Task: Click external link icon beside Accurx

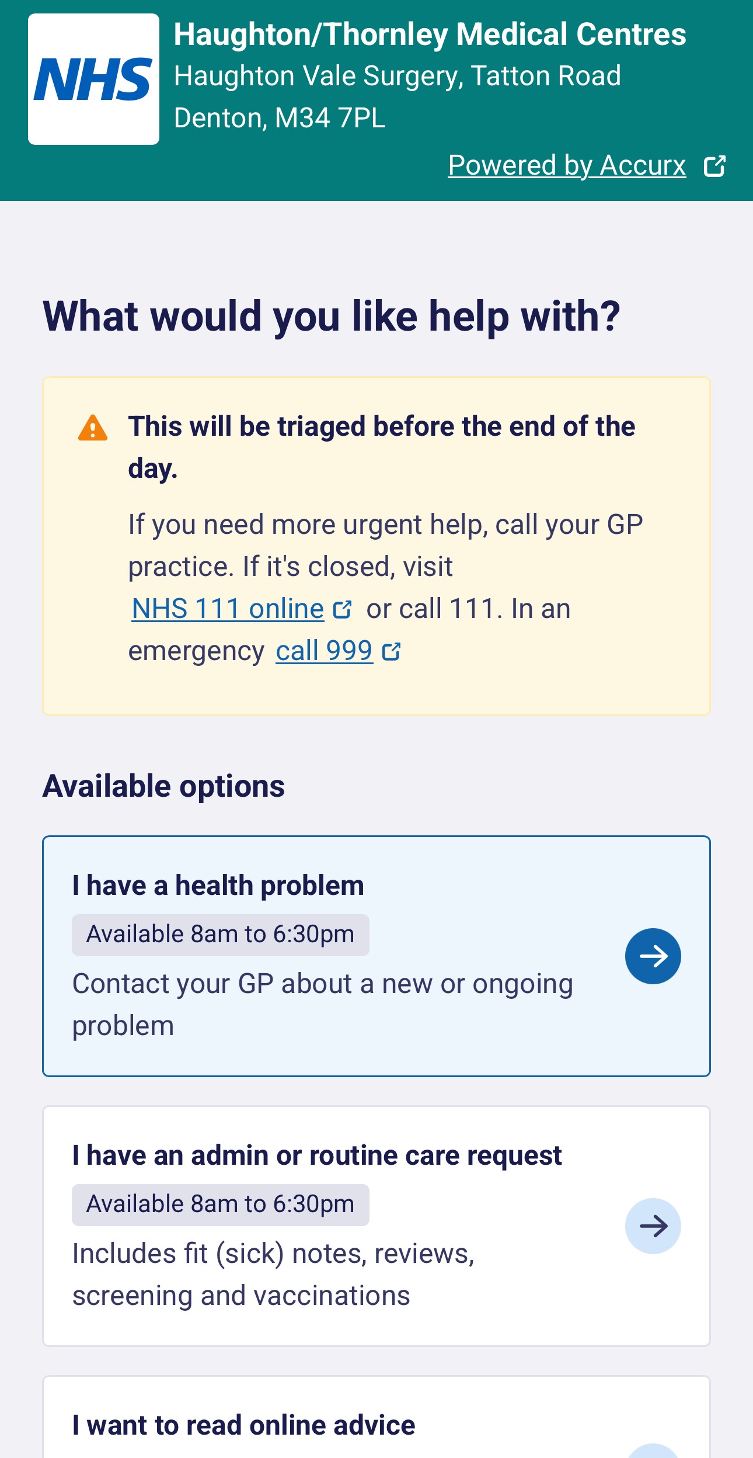Action: coord(714,166)
